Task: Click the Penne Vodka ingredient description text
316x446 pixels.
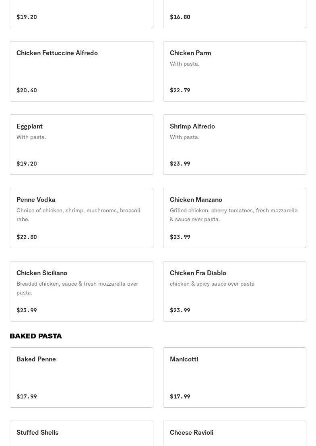Action: (78, 215)
